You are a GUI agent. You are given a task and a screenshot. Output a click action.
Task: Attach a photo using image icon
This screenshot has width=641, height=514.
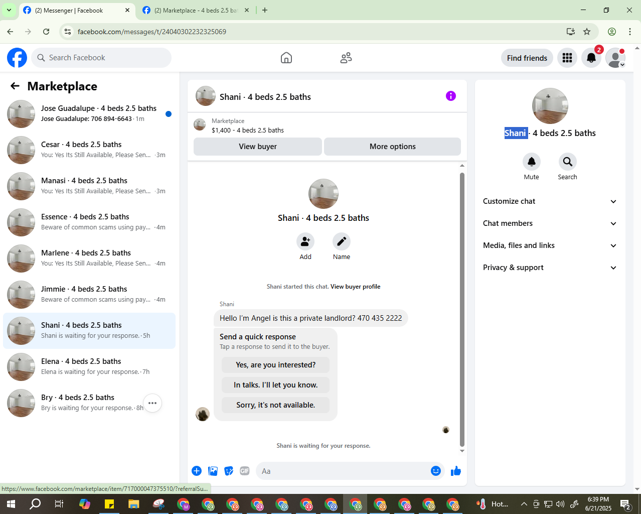pos(213,471)
